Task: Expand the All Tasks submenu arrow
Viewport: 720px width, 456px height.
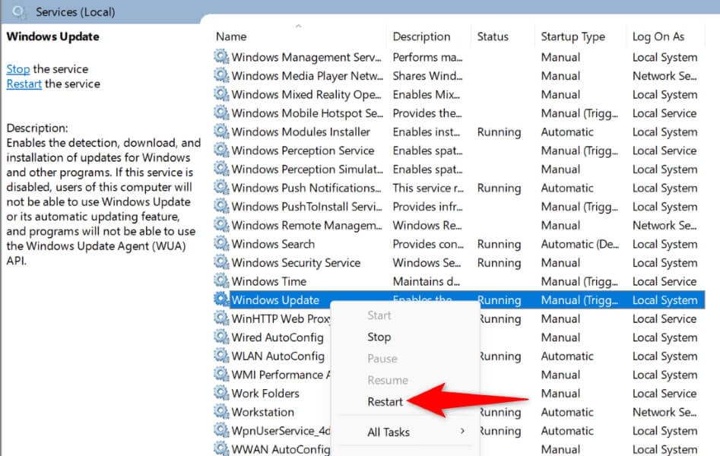Action: point(462,431)
